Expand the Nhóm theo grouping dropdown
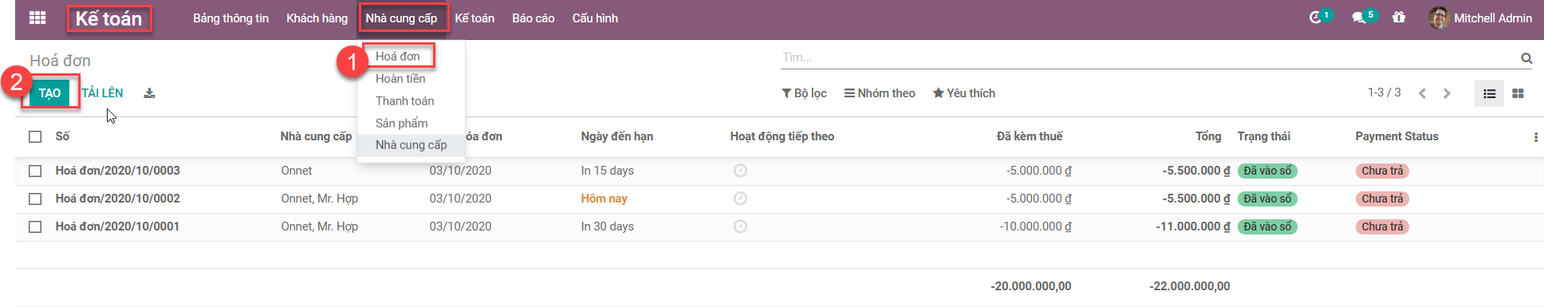Image resolution: width=1544 pixels, height=307 pixels. tap(880, 93)
